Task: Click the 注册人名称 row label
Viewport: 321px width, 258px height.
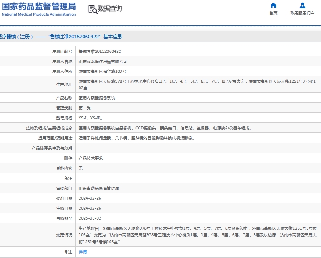Action: [62, 61]
